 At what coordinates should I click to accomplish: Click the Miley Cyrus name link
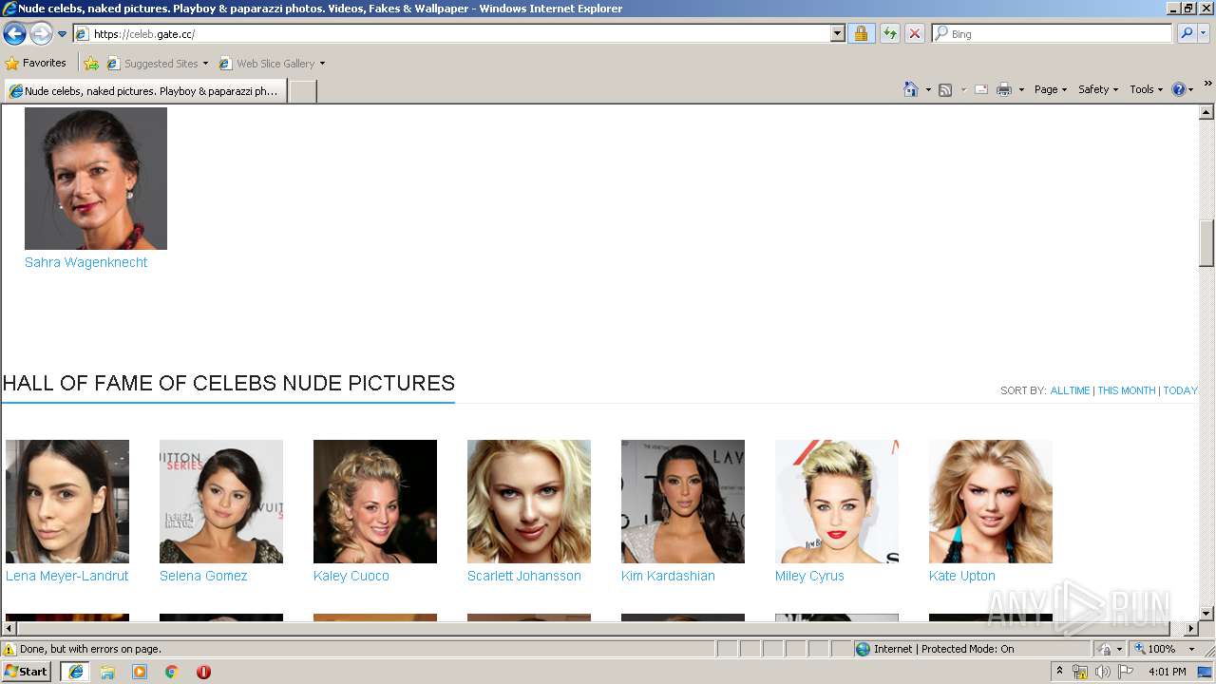[809, 576]
